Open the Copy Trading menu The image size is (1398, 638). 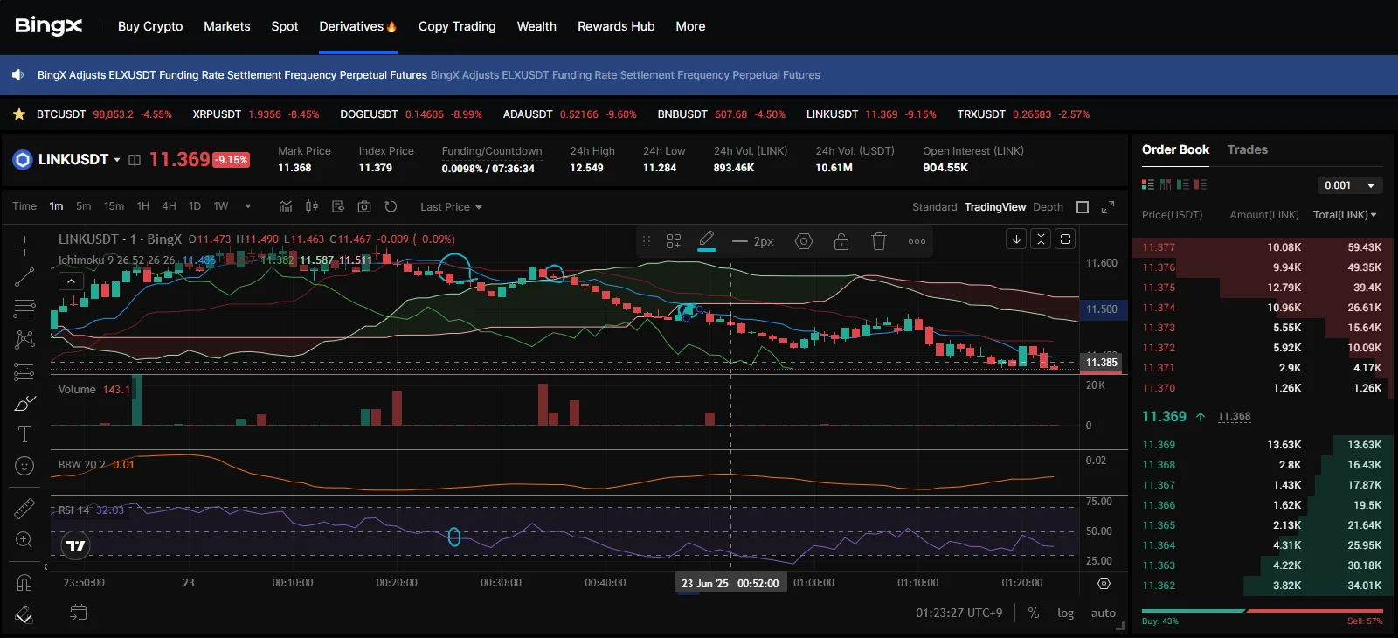click(457, 26)
